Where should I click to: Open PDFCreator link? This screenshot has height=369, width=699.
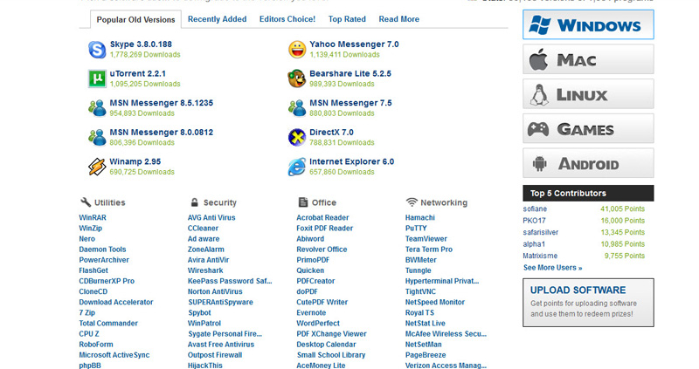[x=315, y=281]
